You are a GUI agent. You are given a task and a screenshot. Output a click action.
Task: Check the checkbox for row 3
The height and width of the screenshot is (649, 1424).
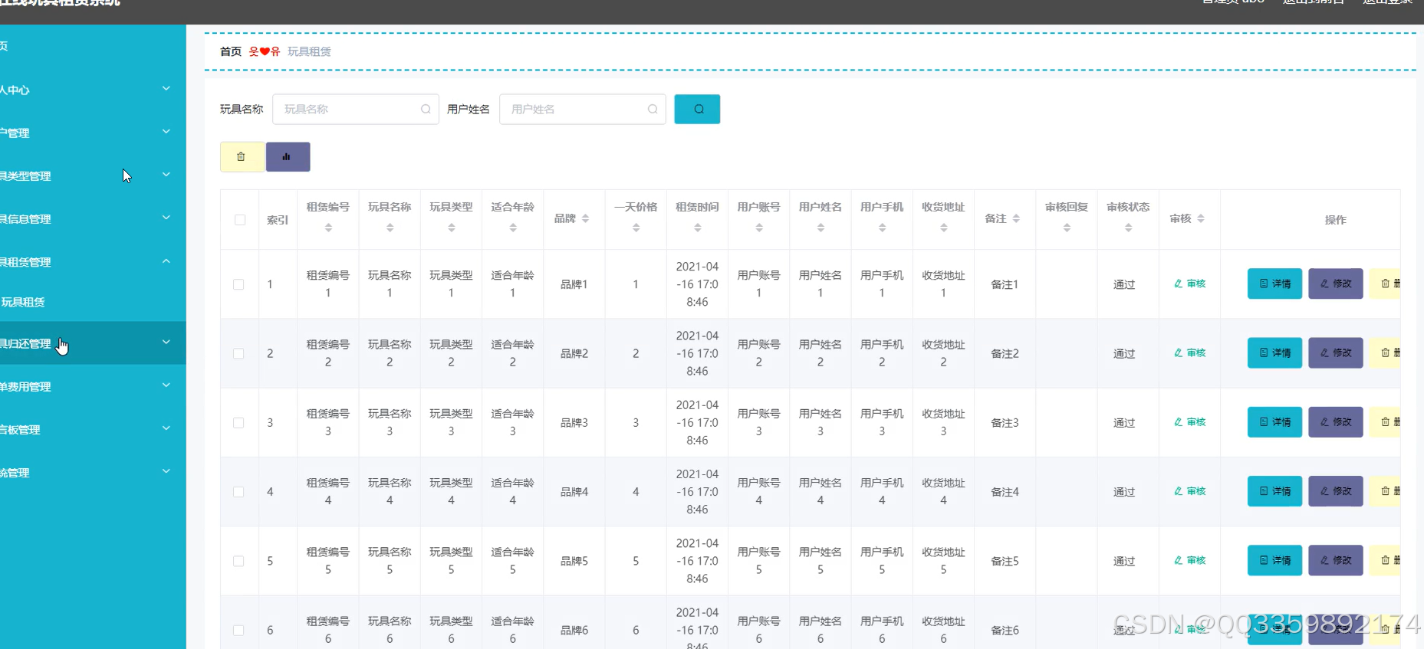(x=238, y=423)
